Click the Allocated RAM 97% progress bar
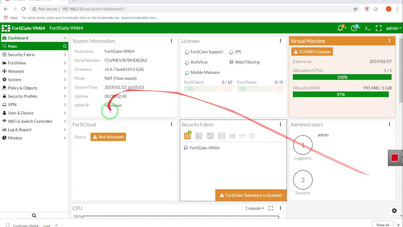Viewport: 403px width, 227px height. pos(341,95)
